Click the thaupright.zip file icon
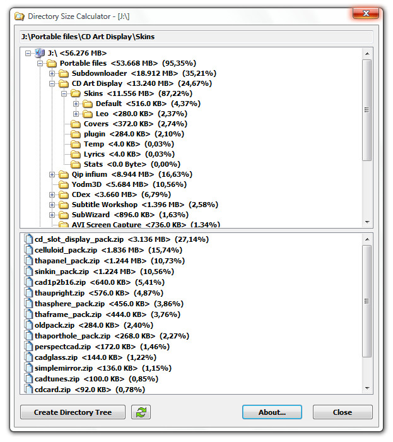393x442 pixels. [x=28, y=292]
